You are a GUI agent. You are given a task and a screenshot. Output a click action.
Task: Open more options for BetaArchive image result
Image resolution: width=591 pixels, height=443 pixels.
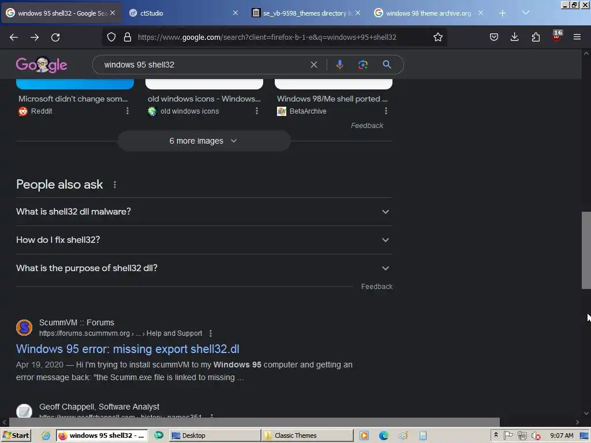coord(386,111)
